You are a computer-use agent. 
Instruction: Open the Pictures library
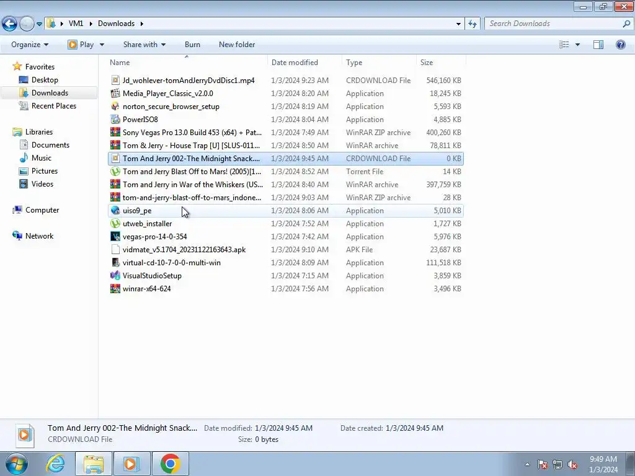[38, 171]
